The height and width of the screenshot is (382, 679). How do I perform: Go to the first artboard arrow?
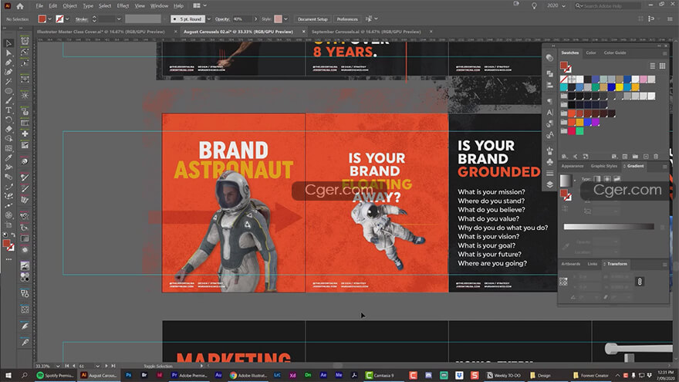(66, 366)
